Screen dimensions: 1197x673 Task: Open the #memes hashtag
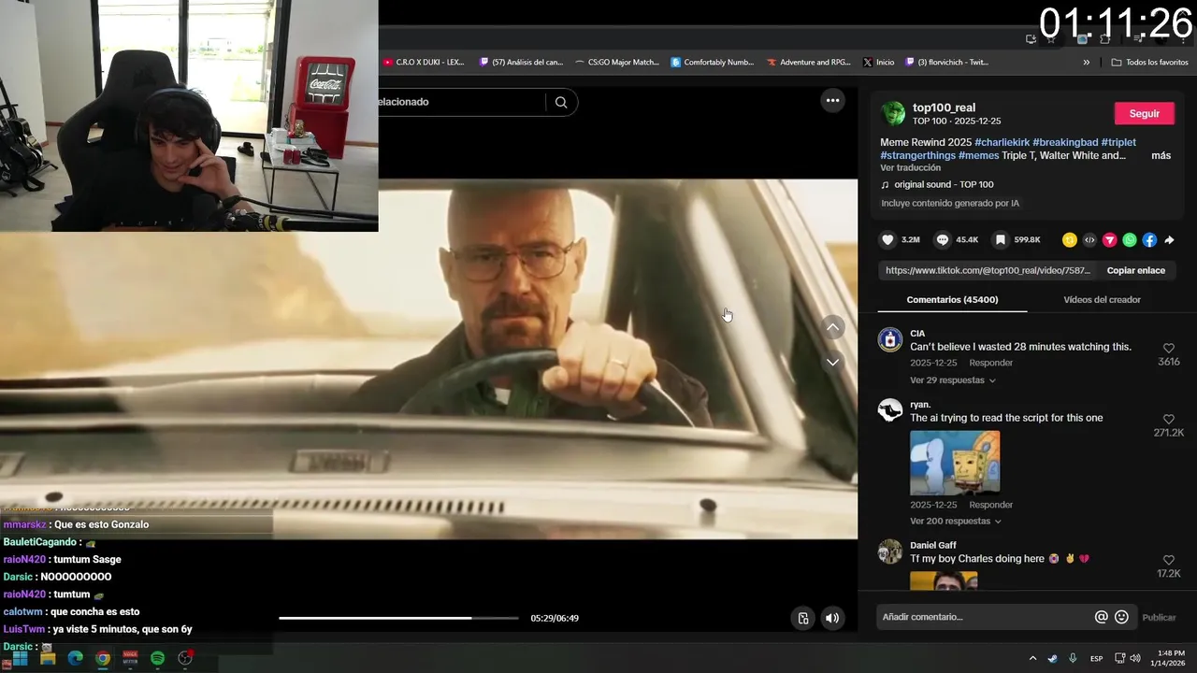[x=979, y=155]
